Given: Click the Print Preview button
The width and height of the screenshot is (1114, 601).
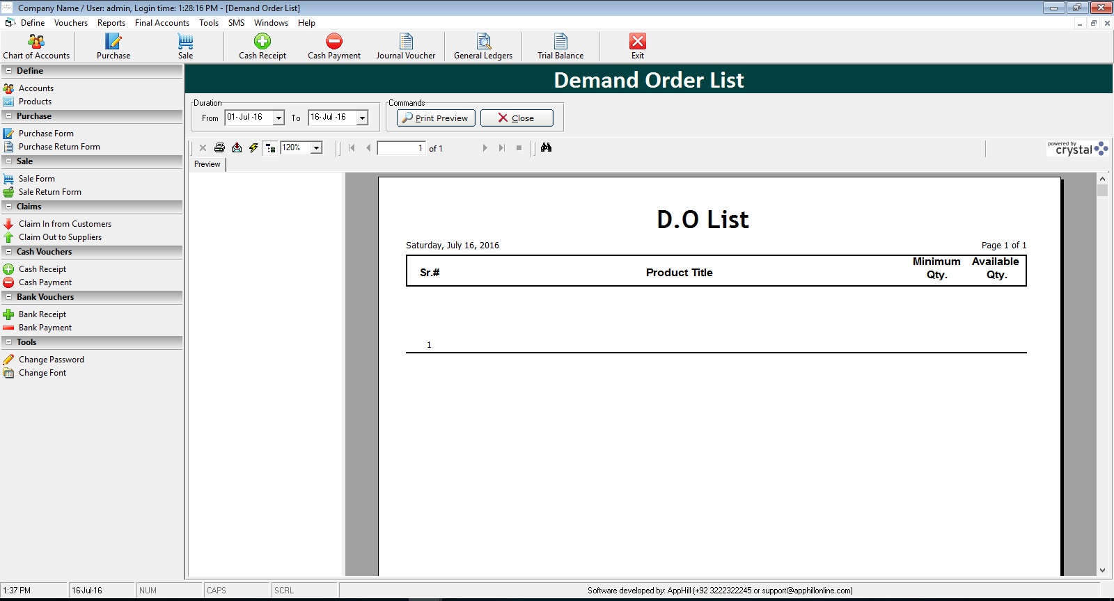Looking at the screenshot, I should click(x=436, y=118).
